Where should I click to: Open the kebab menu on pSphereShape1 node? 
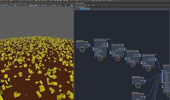pyautogui.click(x=143, y=79)
